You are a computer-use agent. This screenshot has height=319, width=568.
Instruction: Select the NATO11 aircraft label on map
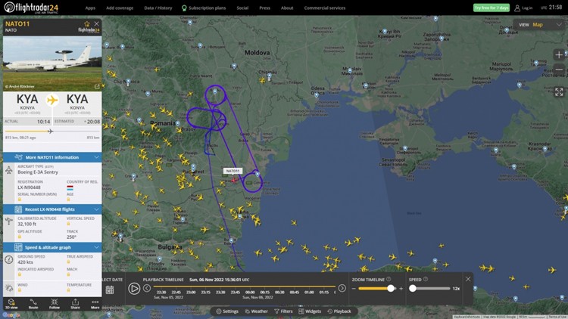(233, 171)
